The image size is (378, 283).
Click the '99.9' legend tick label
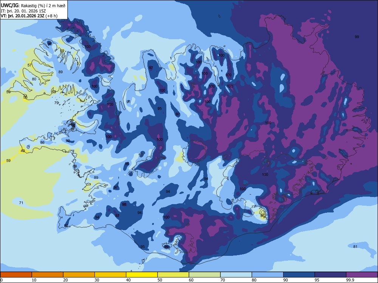coord(350,280)
